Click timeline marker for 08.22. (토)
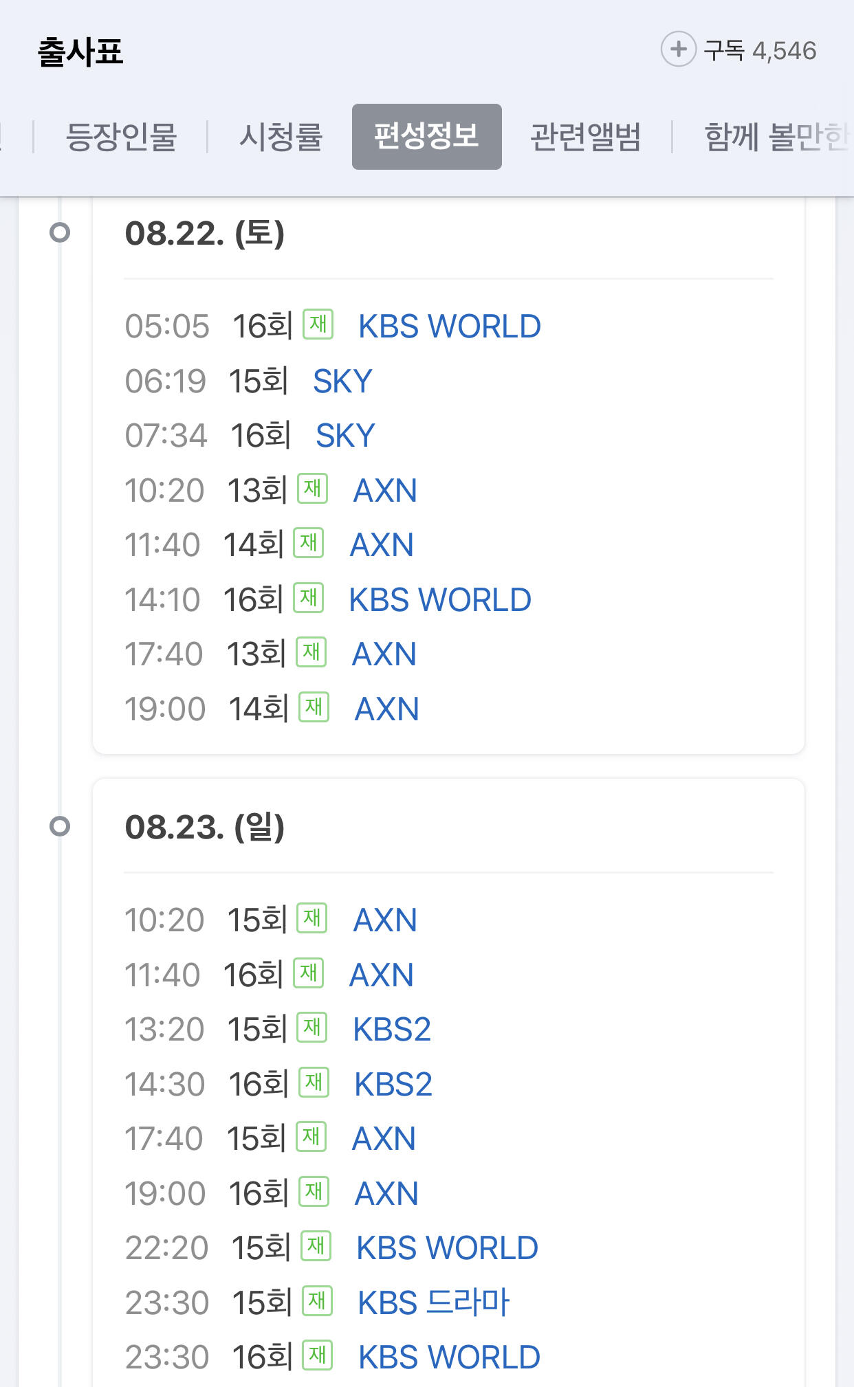The image size is (854, 1387). coord(60,232)
